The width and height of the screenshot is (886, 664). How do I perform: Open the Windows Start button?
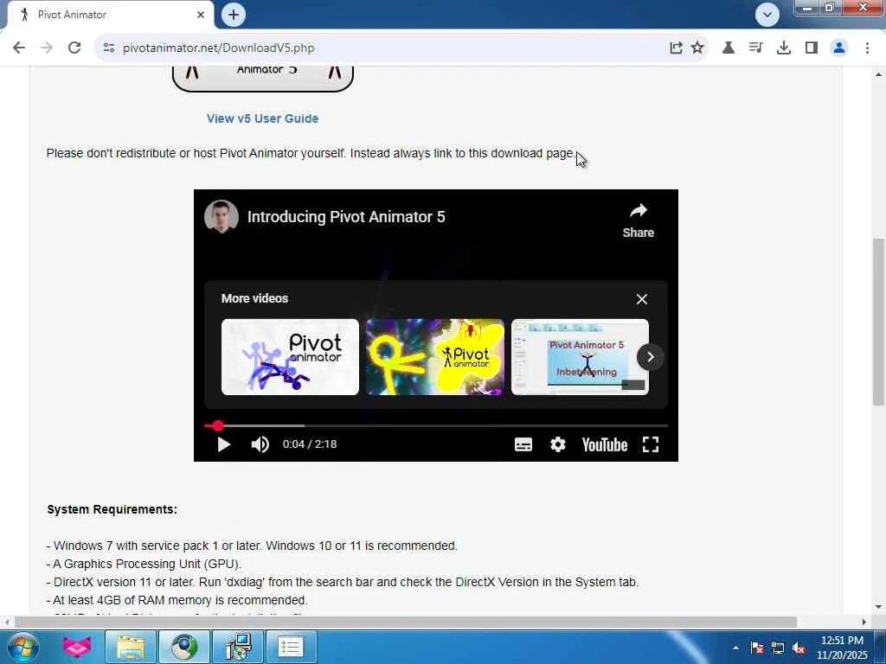click(x=23, y=647)
